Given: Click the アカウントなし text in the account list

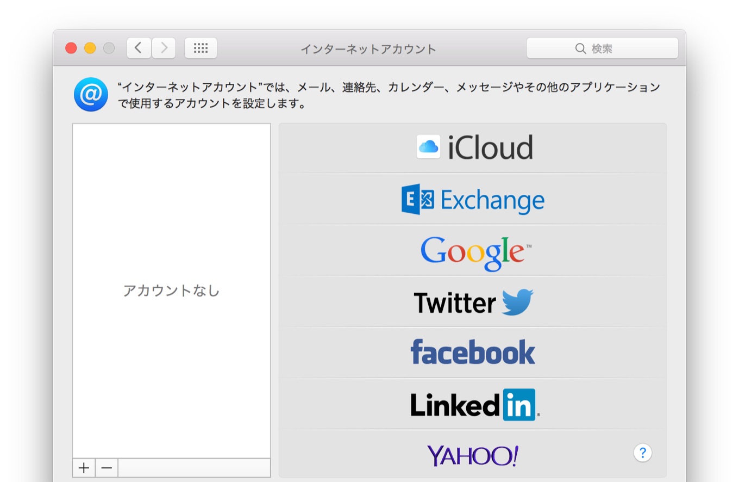Looking at the screenshot, I should 171,291.
